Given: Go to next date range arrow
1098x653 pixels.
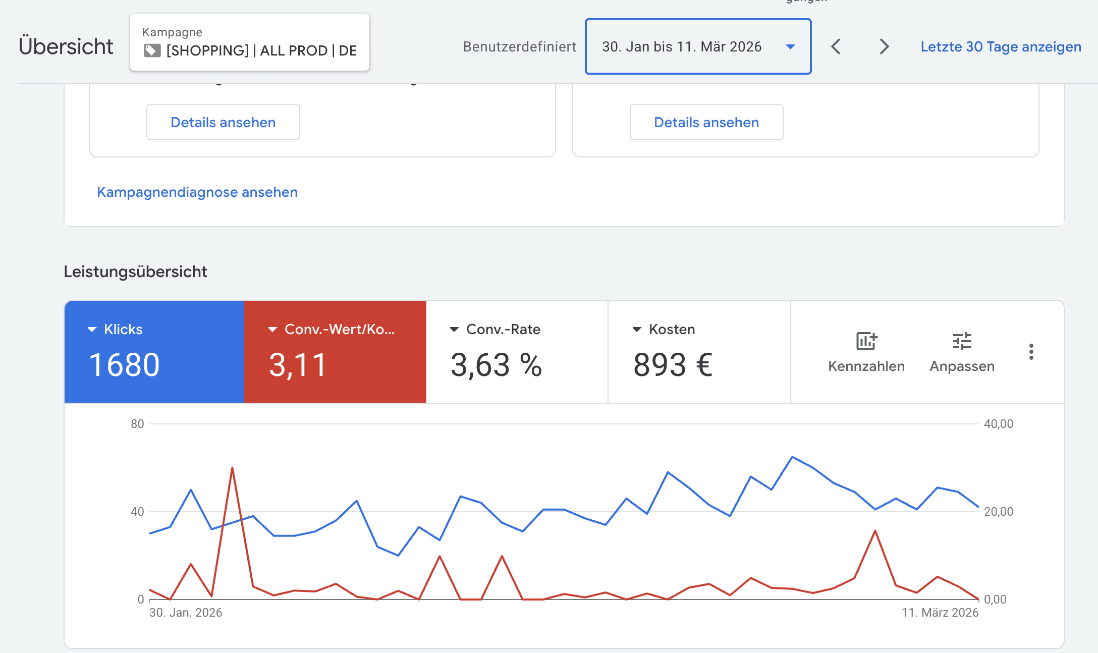Looking at the screenshot, I should (x=884, y=46).
